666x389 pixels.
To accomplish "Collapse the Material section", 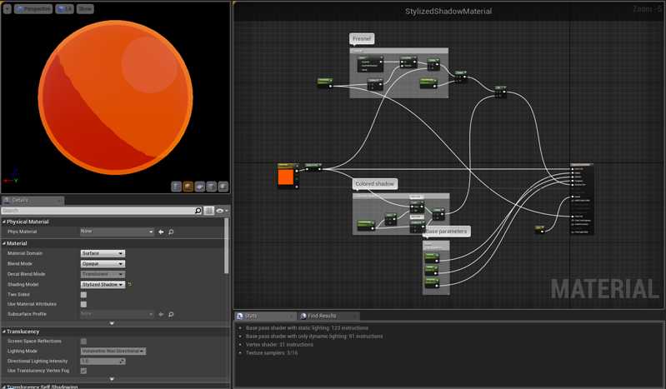I will click(4, 243).
